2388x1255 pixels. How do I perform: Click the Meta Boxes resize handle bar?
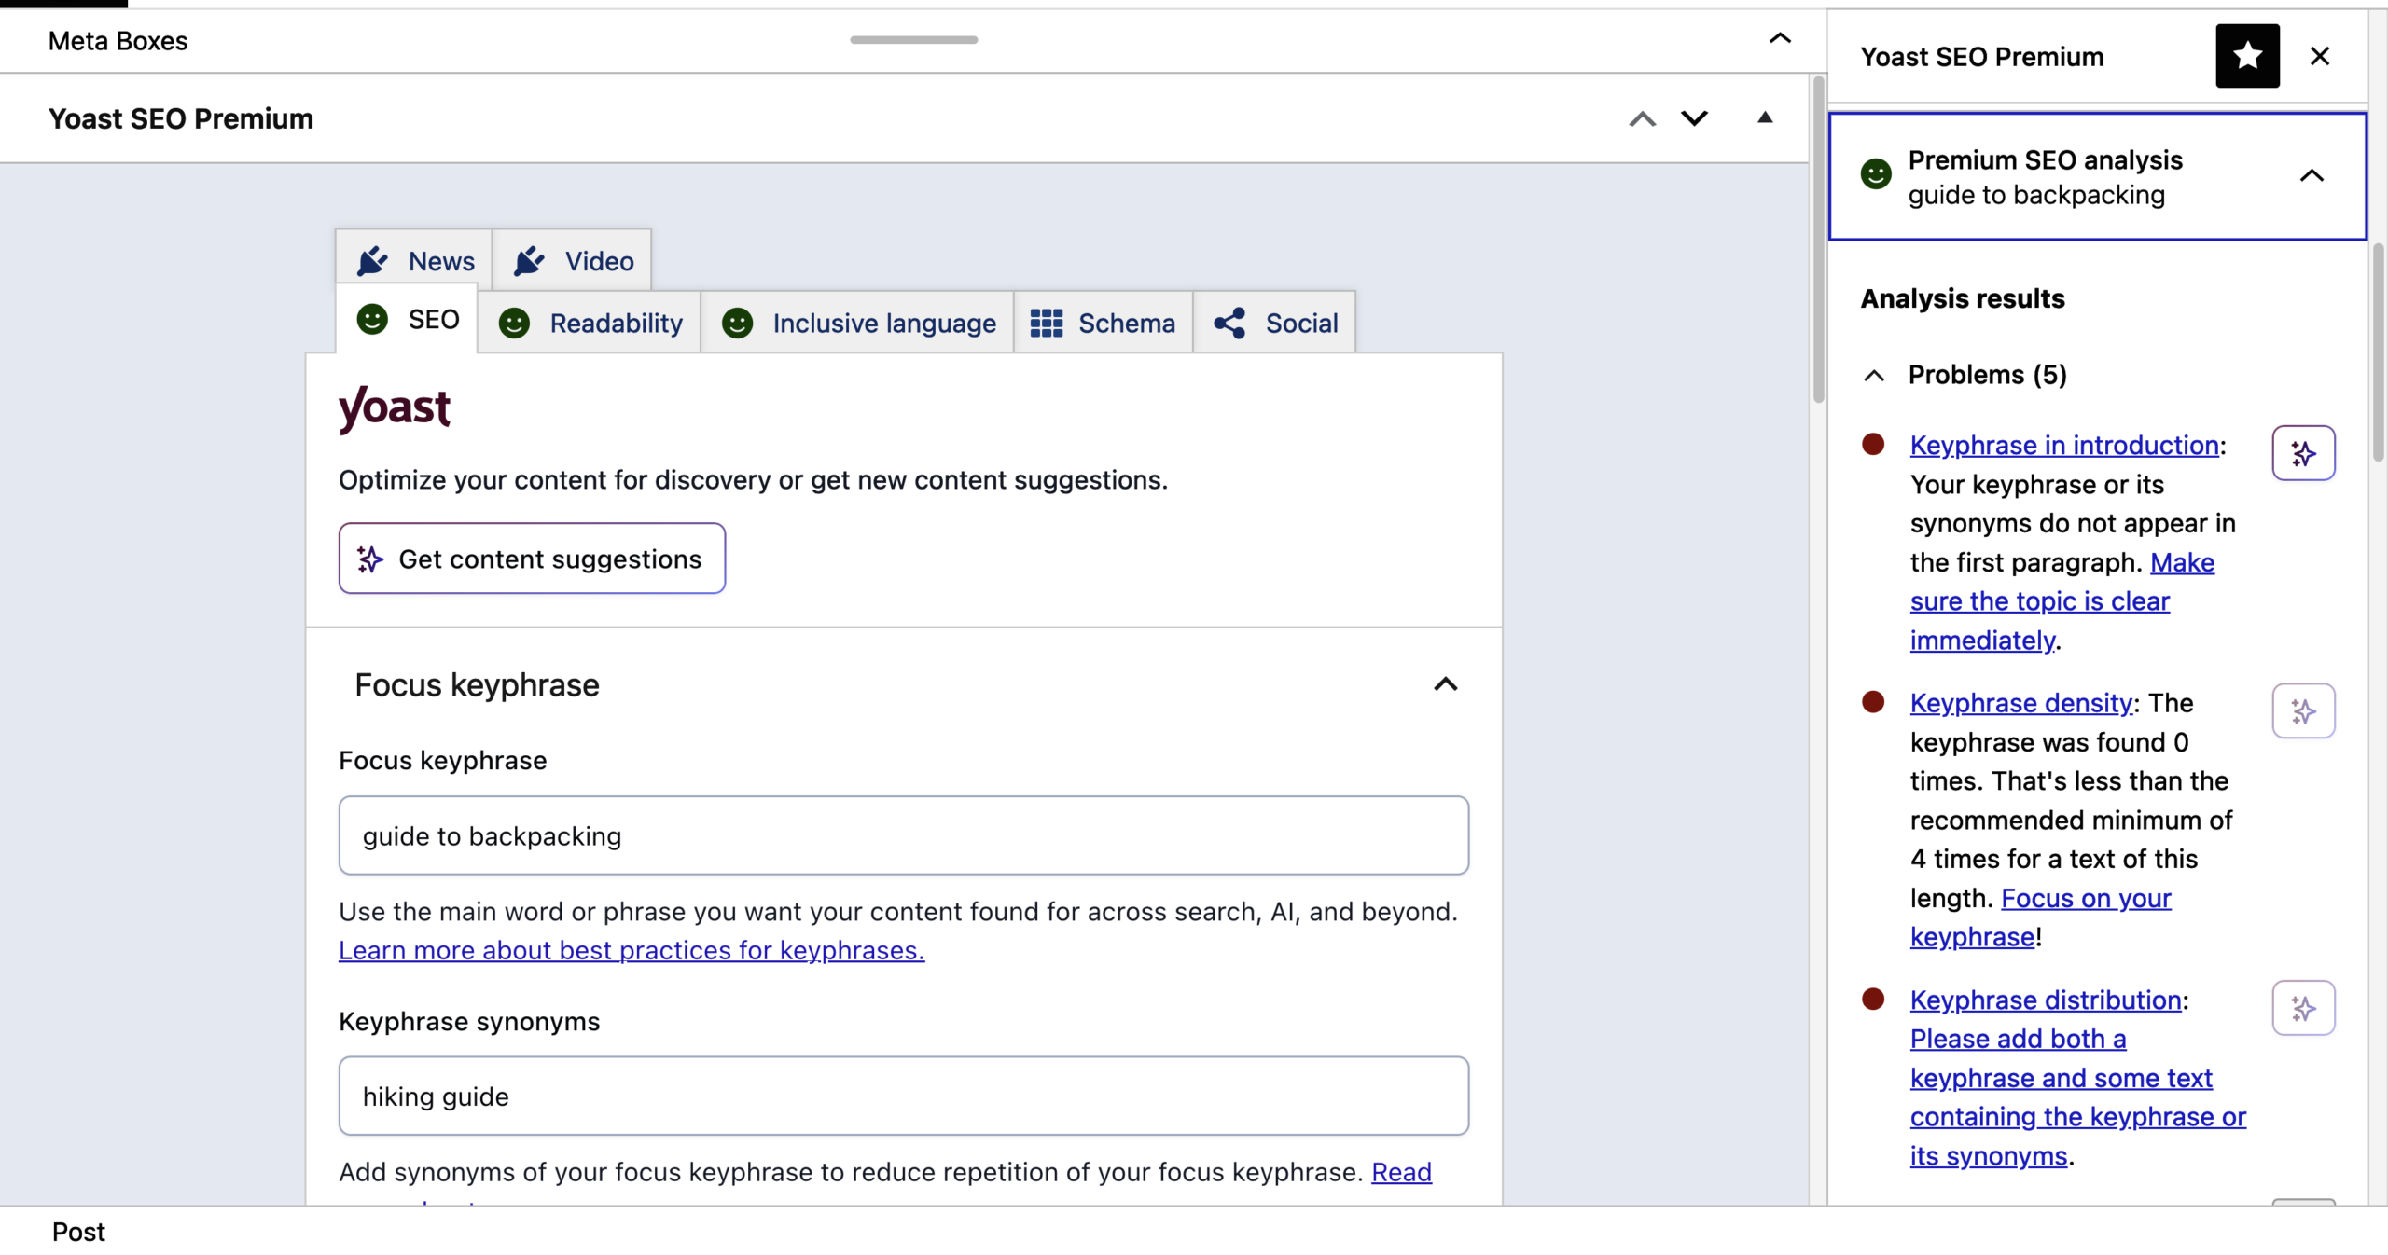click(x=913, y=39)
